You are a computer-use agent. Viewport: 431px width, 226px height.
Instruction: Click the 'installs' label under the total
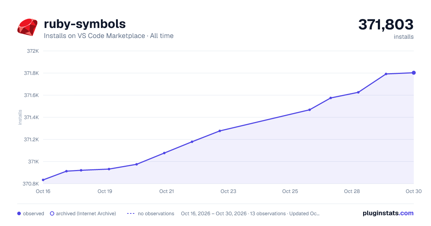(x=404, y=37)
